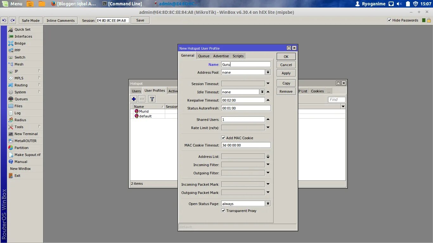Open Address Pool dropdown

268,72
